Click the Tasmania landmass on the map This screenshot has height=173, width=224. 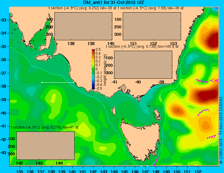tap(142, 140)
